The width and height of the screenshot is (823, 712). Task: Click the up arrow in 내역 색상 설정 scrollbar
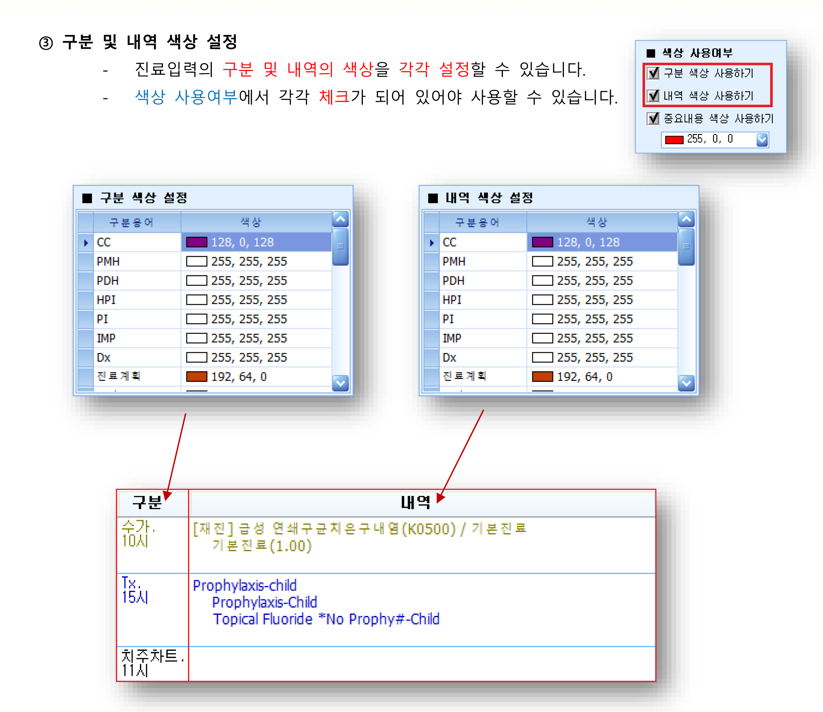(686, 219)
